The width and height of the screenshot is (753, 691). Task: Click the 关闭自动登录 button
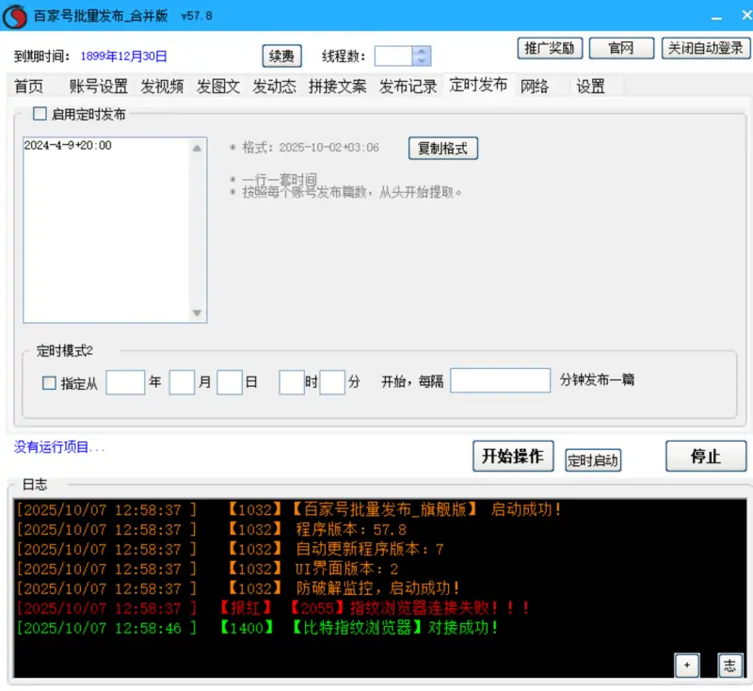pyautogui.click(x=705, y=48)
